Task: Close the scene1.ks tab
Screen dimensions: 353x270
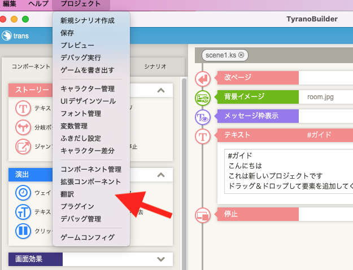Action: pos(241,55)
